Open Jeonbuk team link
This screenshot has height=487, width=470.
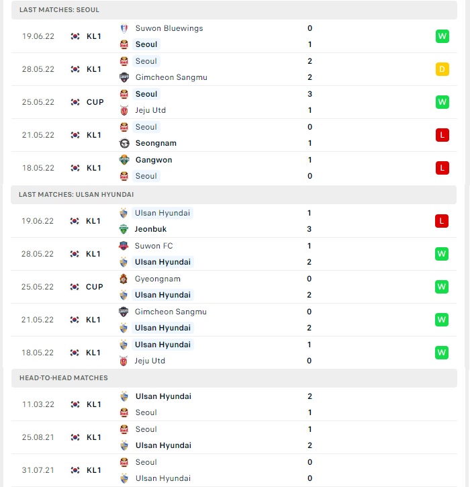[150, 229]
